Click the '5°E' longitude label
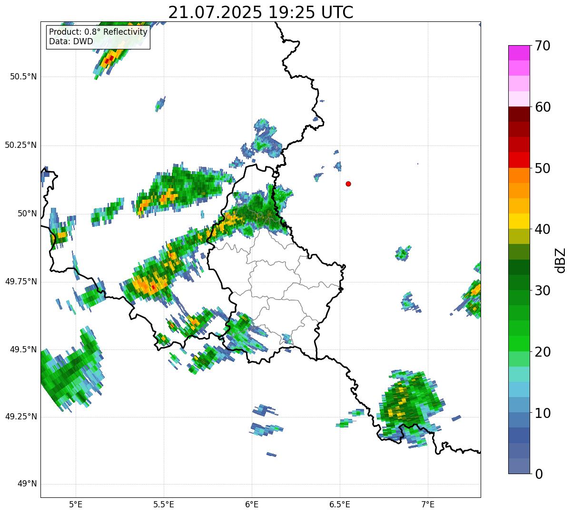Viewport: 572px width, 514px height. pos(76,504)
